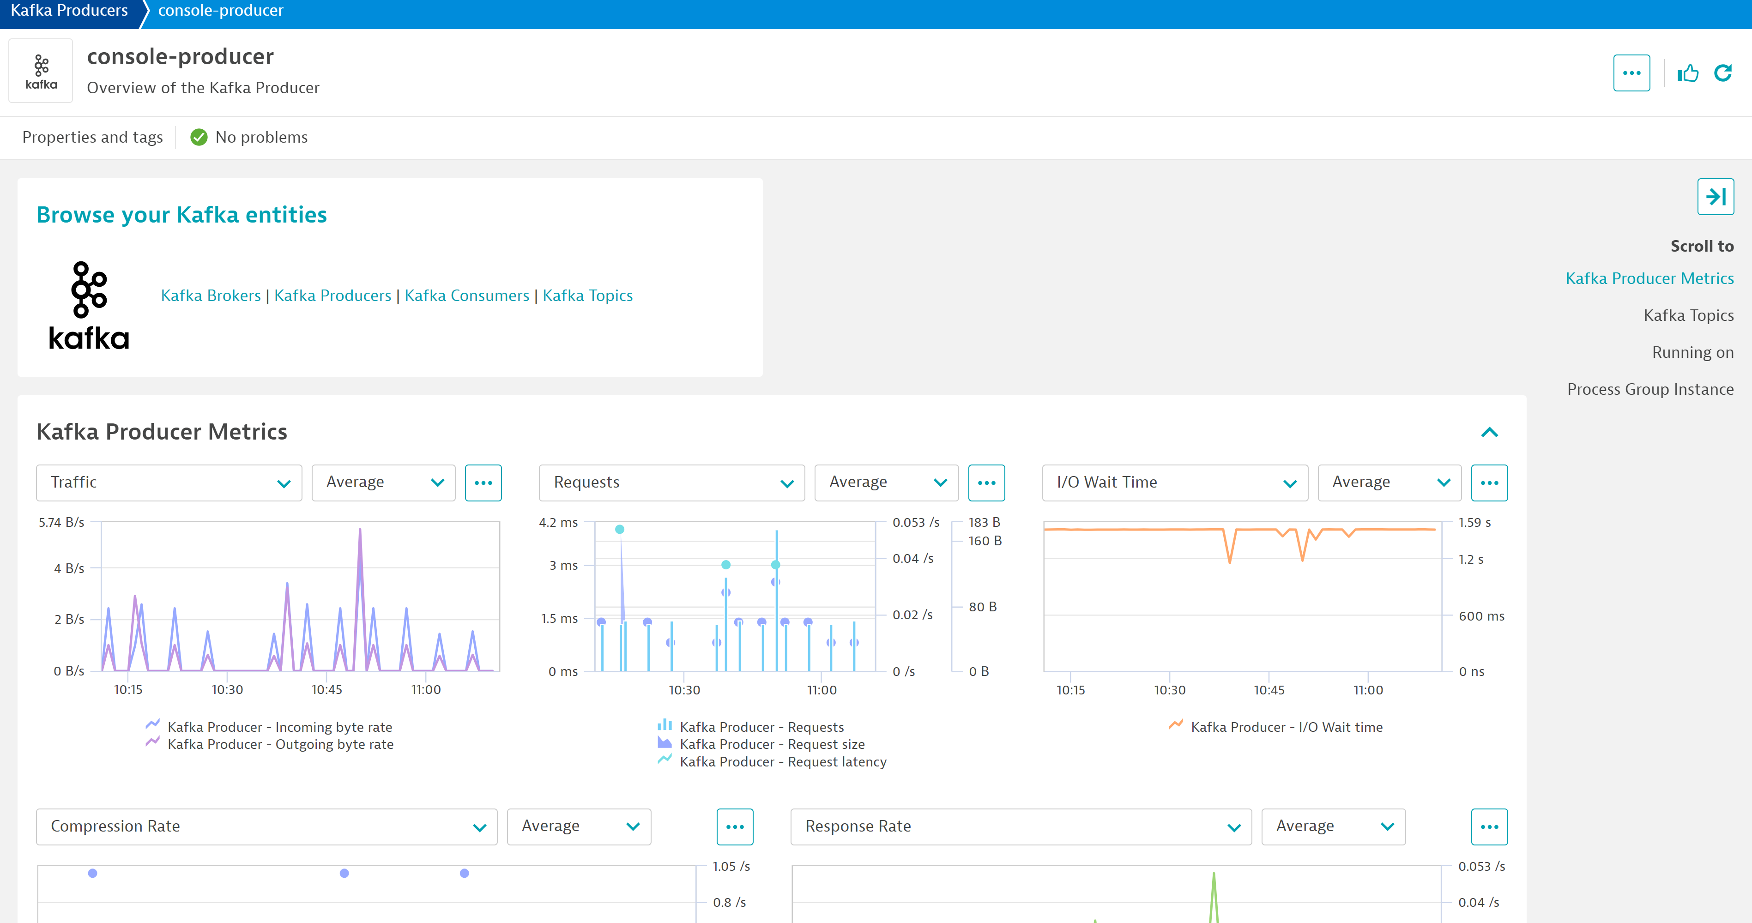Open Average dropdown next to Traffic
This screenshot has width=1752, height=923.
pyautogui.click(x=384, y=482)
